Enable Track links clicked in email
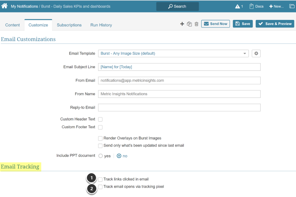296x197 pixels. pos(100,179)
